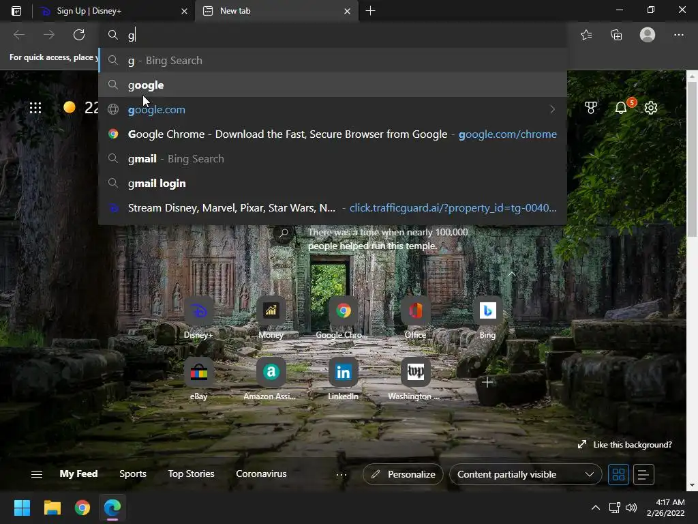The image size is (698, 524).
Task: Open the Google Chrome quick link
Action: click(343, 318)
